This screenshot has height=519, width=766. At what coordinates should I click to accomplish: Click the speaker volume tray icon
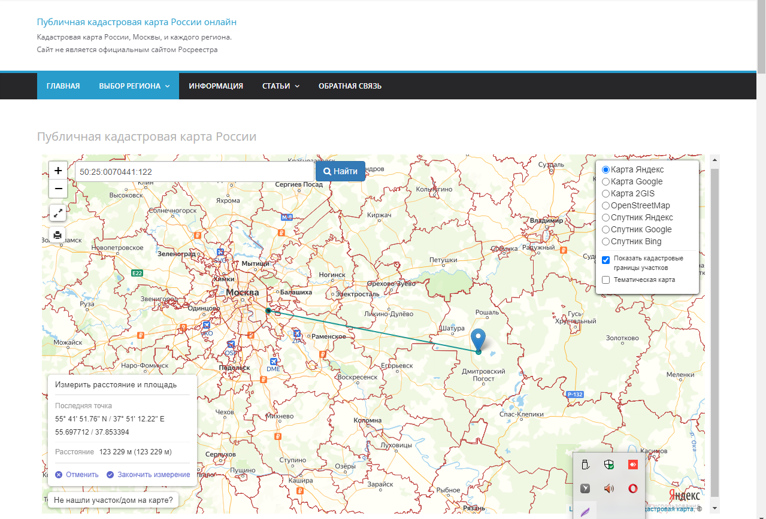point(609,488)
